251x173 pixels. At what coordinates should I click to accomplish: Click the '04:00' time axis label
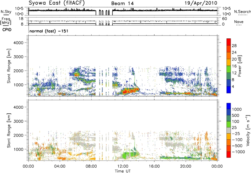[x=60, y=166]
